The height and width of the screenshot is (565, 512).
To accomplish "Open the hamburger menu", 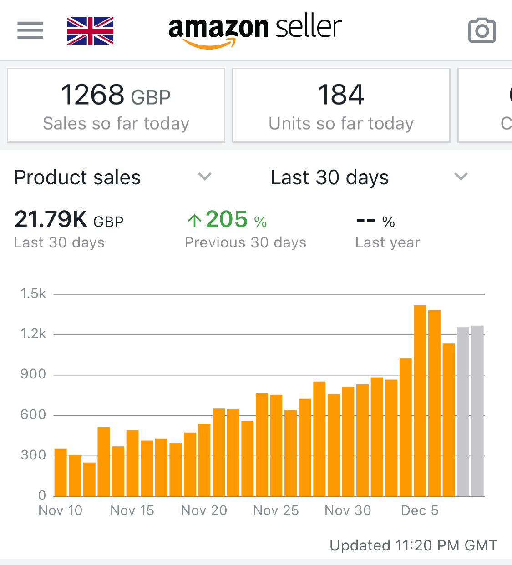I will [x=30, y=30].
